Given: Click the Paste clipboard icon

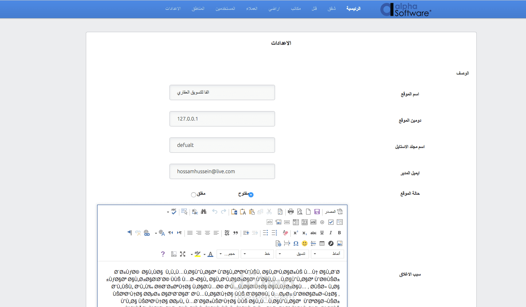Looking at the screenshot, I should click(x=252, y=211).
